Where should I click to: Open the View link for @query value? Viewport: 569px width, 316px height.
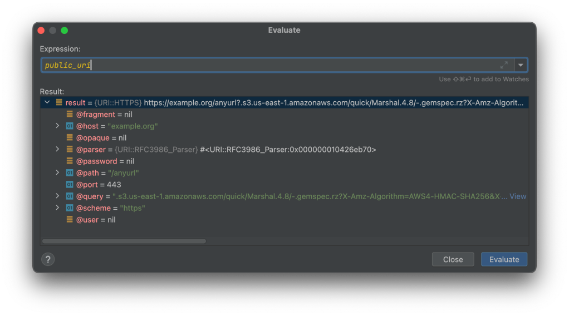[517, 196]
